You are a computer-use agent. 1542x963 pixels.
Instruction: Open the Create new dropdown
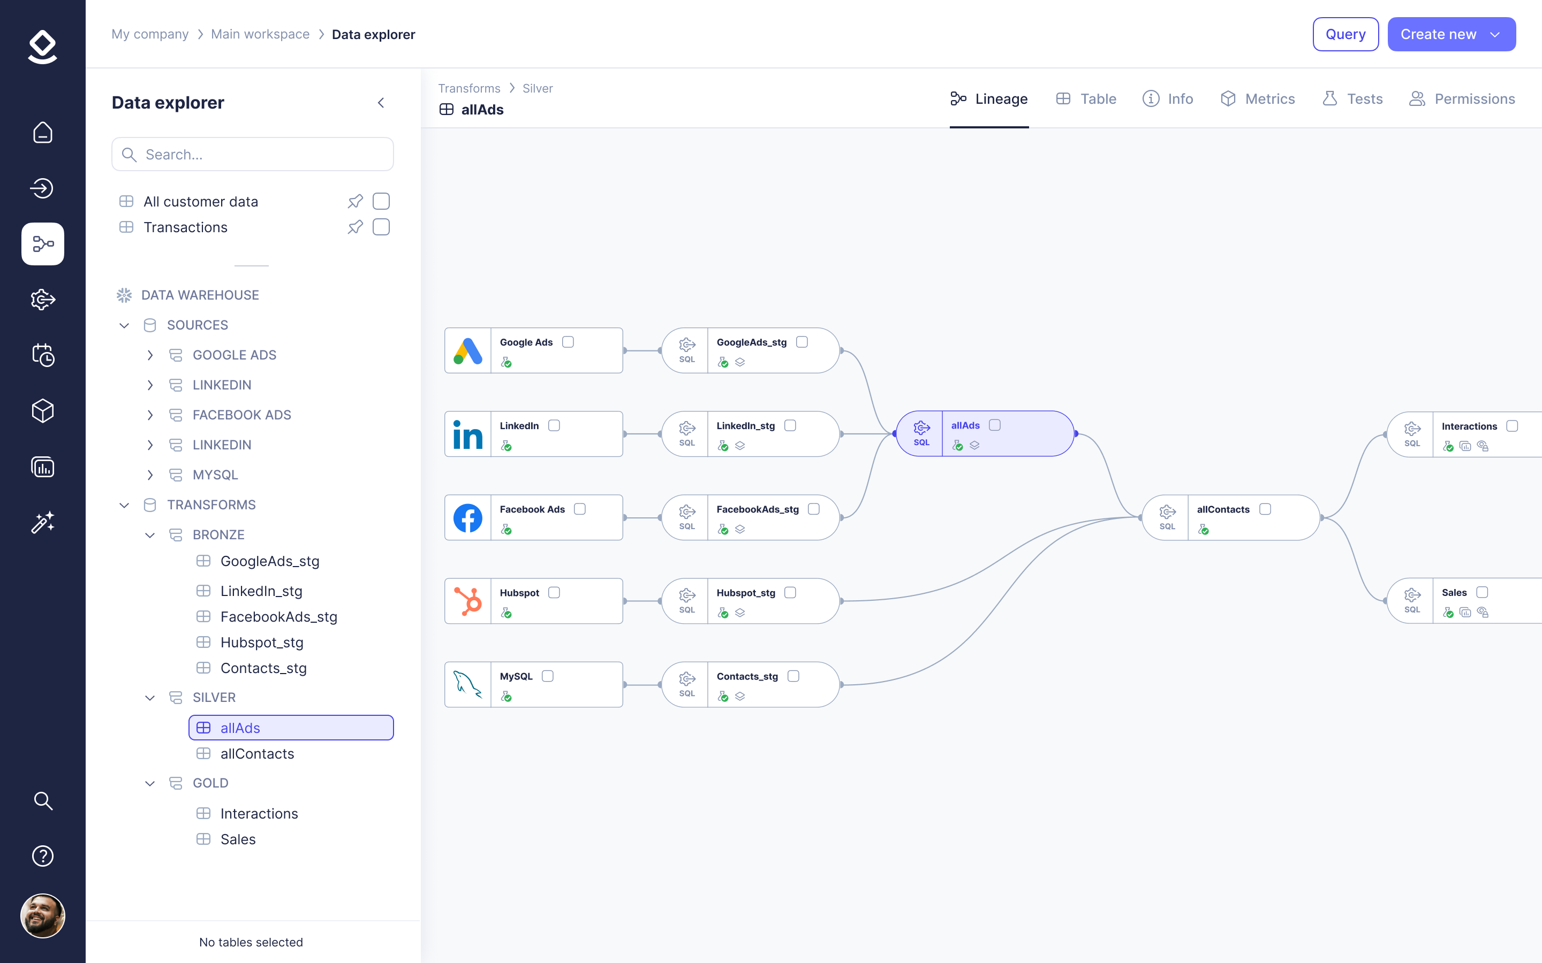[x=1451, y=34]
